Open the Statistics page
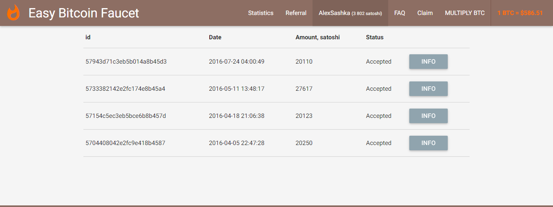The height and width of the screenshot is (207, 553). click(x=261, y=13)
